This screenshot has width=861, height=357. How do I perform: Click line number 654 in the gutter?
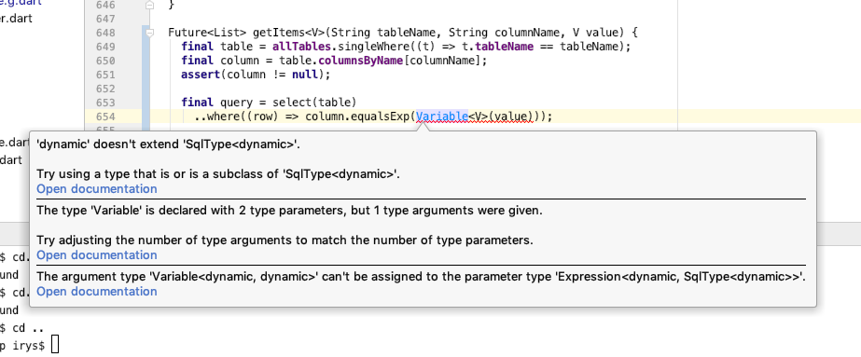click(105, 117)
